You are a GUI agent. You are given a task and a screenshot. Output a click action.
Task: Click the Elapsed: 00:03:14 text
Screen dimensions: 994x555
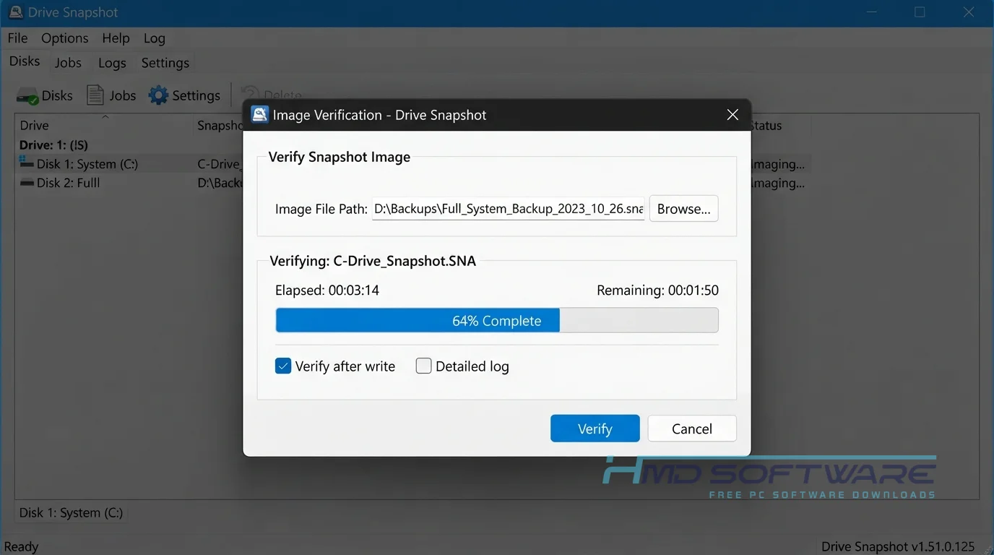(327, 291)
